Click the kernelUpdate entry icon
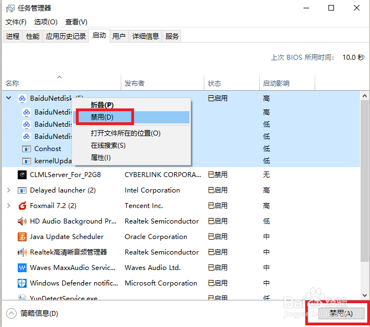 click(27, 161)
